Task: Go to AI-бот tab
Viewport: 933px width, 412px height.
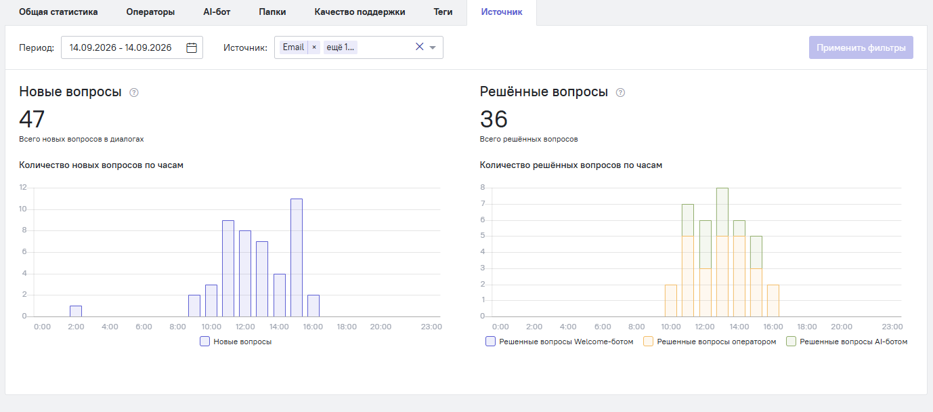Action: (x=217, y=12)
